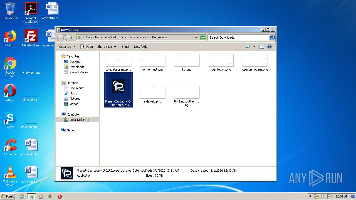
Task: Select the formermust.png file
Action: pos(152,63)
